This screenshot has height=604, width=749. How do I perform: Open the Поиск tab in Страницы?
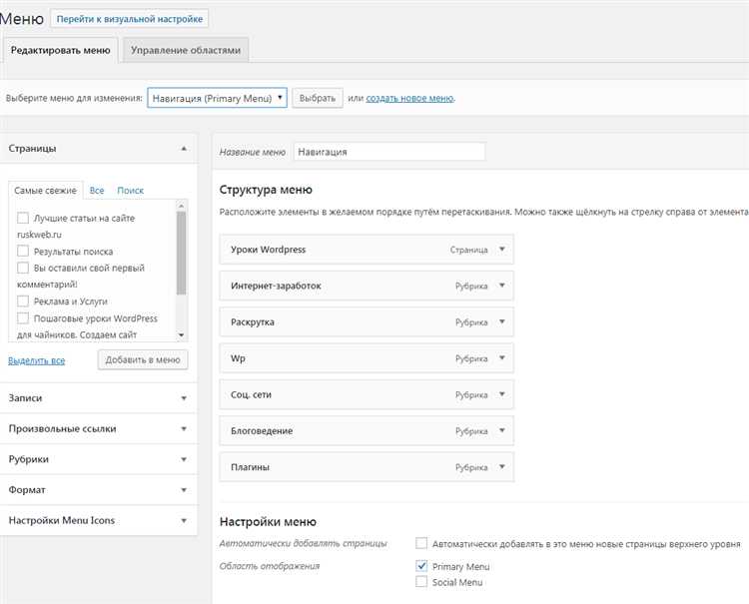(130, 190)
